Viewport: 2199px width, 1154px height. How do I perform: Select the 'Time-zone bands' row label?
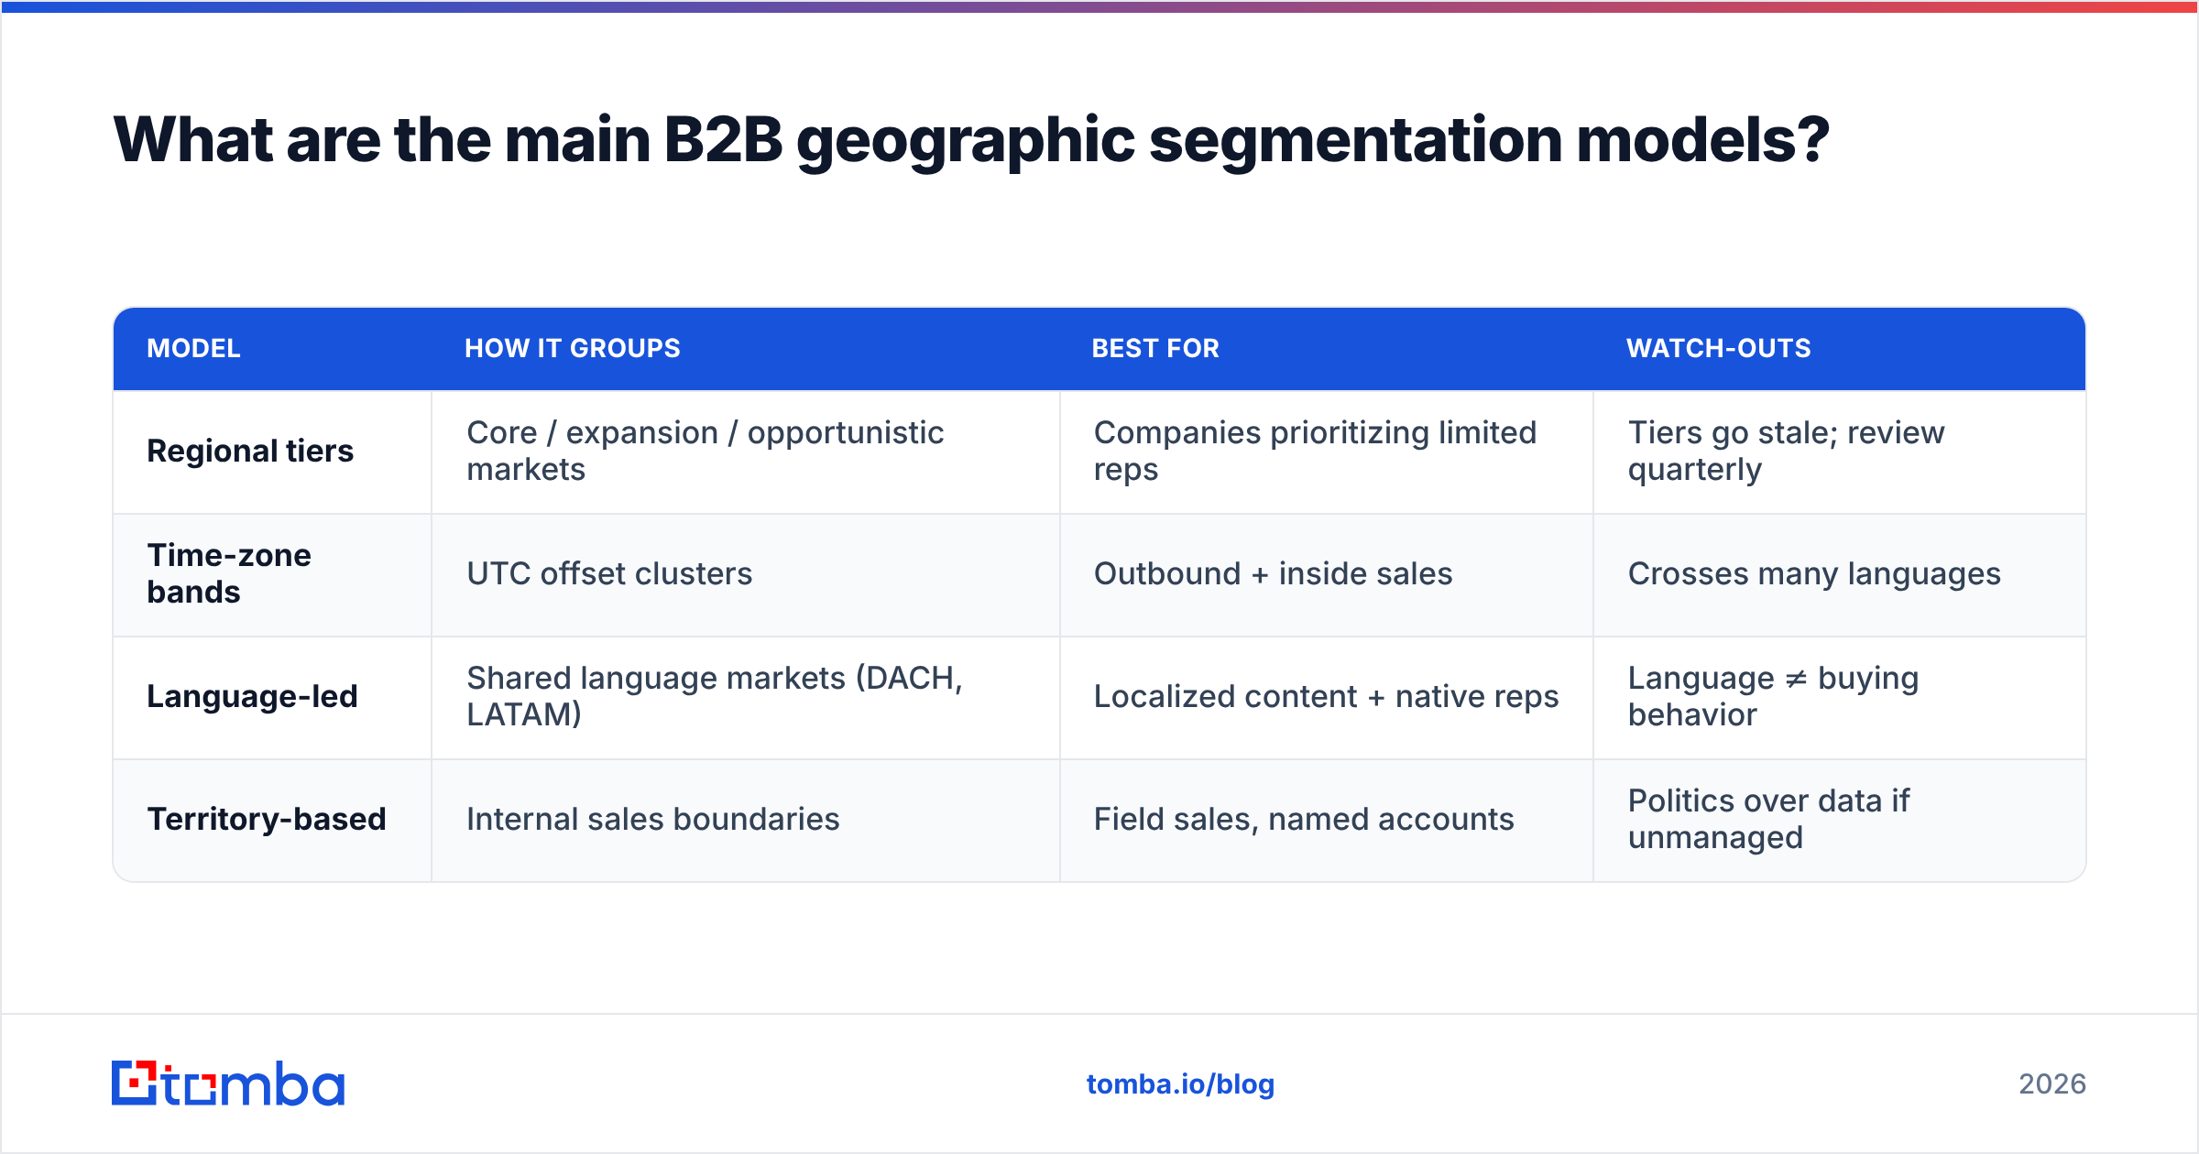click(x=229, y=573)
